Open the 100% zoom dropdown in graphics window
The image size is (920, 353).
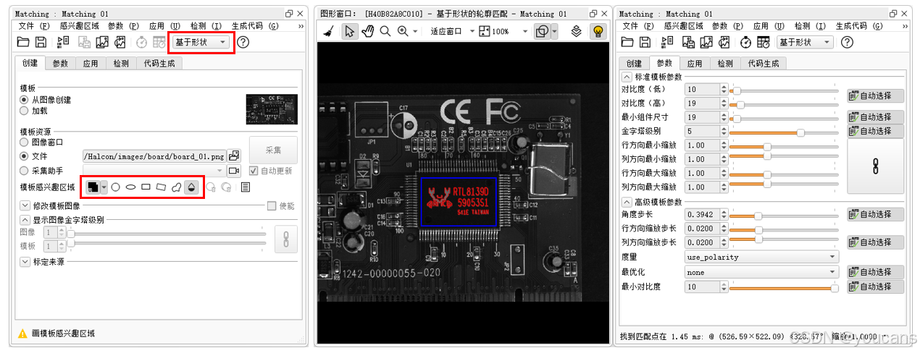click(x=504, y=31)
